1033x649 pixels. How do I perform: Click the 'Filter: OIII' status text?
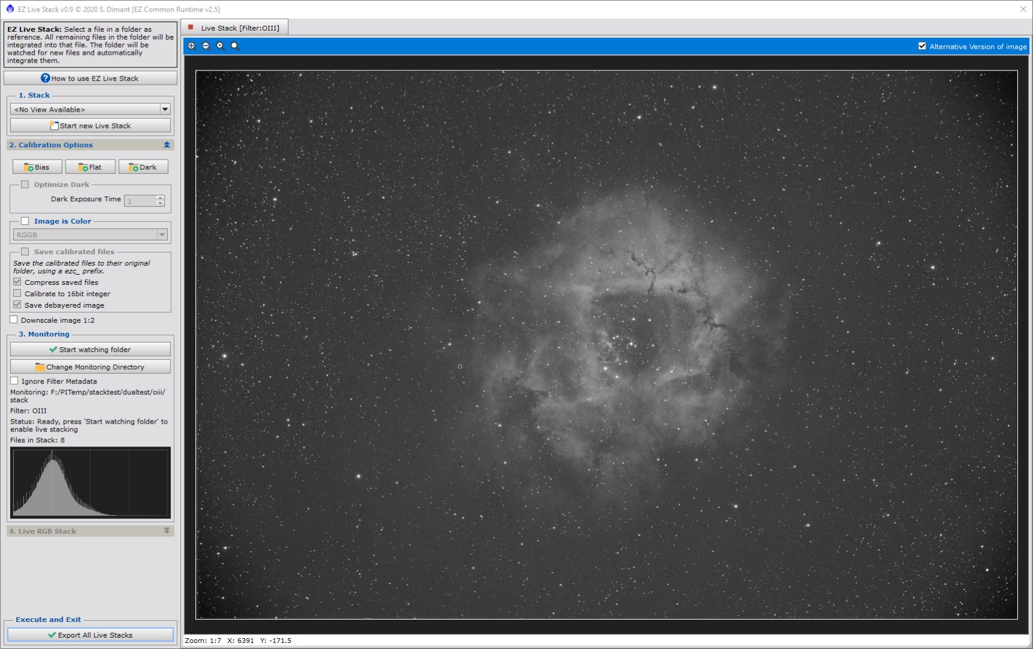(28, 411)
